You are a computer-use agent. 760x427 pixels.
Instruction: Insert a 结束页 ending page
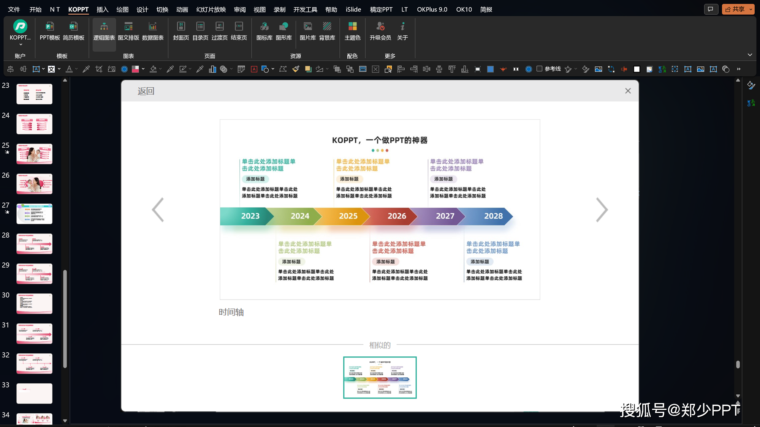click(239, 30)
